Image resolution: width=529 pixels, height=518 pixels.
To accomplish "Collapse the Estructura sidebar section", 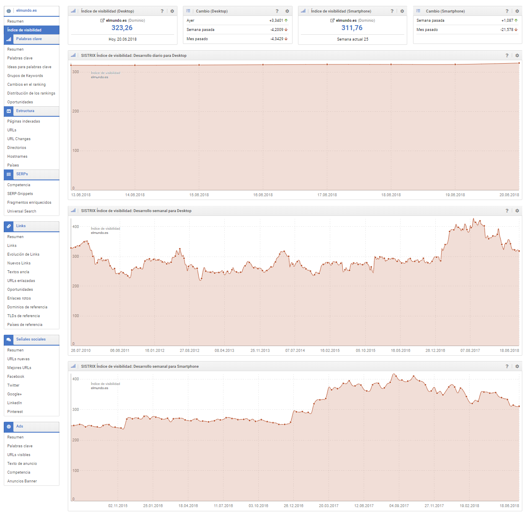I will (25, 111).
